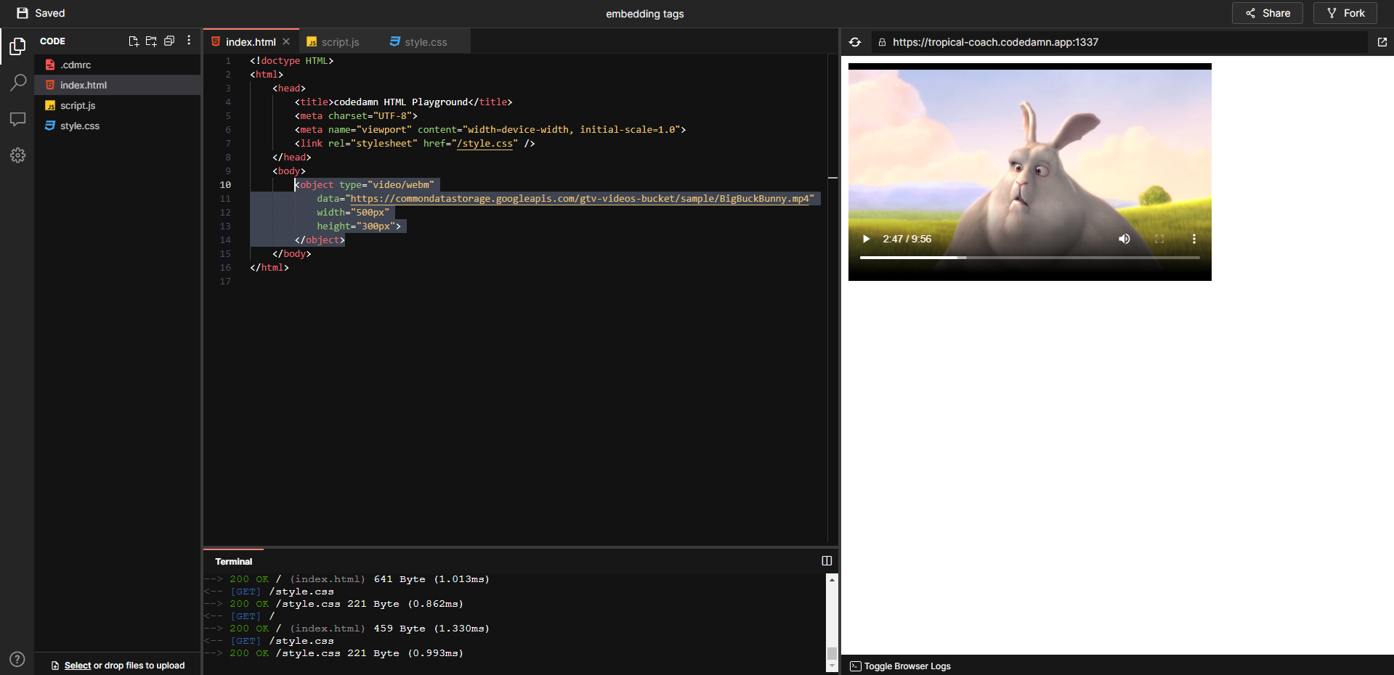Open the preview in a new tab
Screen dimensions: 1394x675
[1382, 42]
